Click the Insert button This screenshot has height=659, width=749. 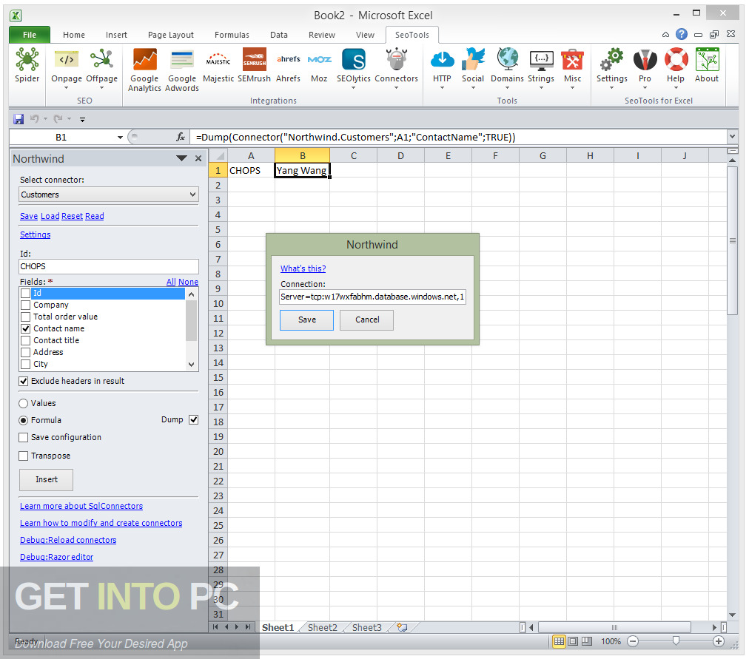(47, 479)
